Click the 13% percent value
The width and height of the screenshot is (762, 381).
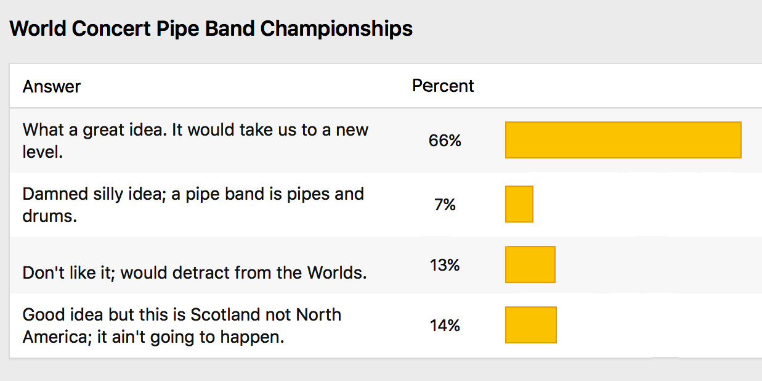click(445, 265)
